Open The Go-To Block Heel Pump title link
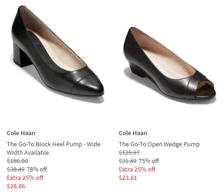223x192 pixels. 54,148
